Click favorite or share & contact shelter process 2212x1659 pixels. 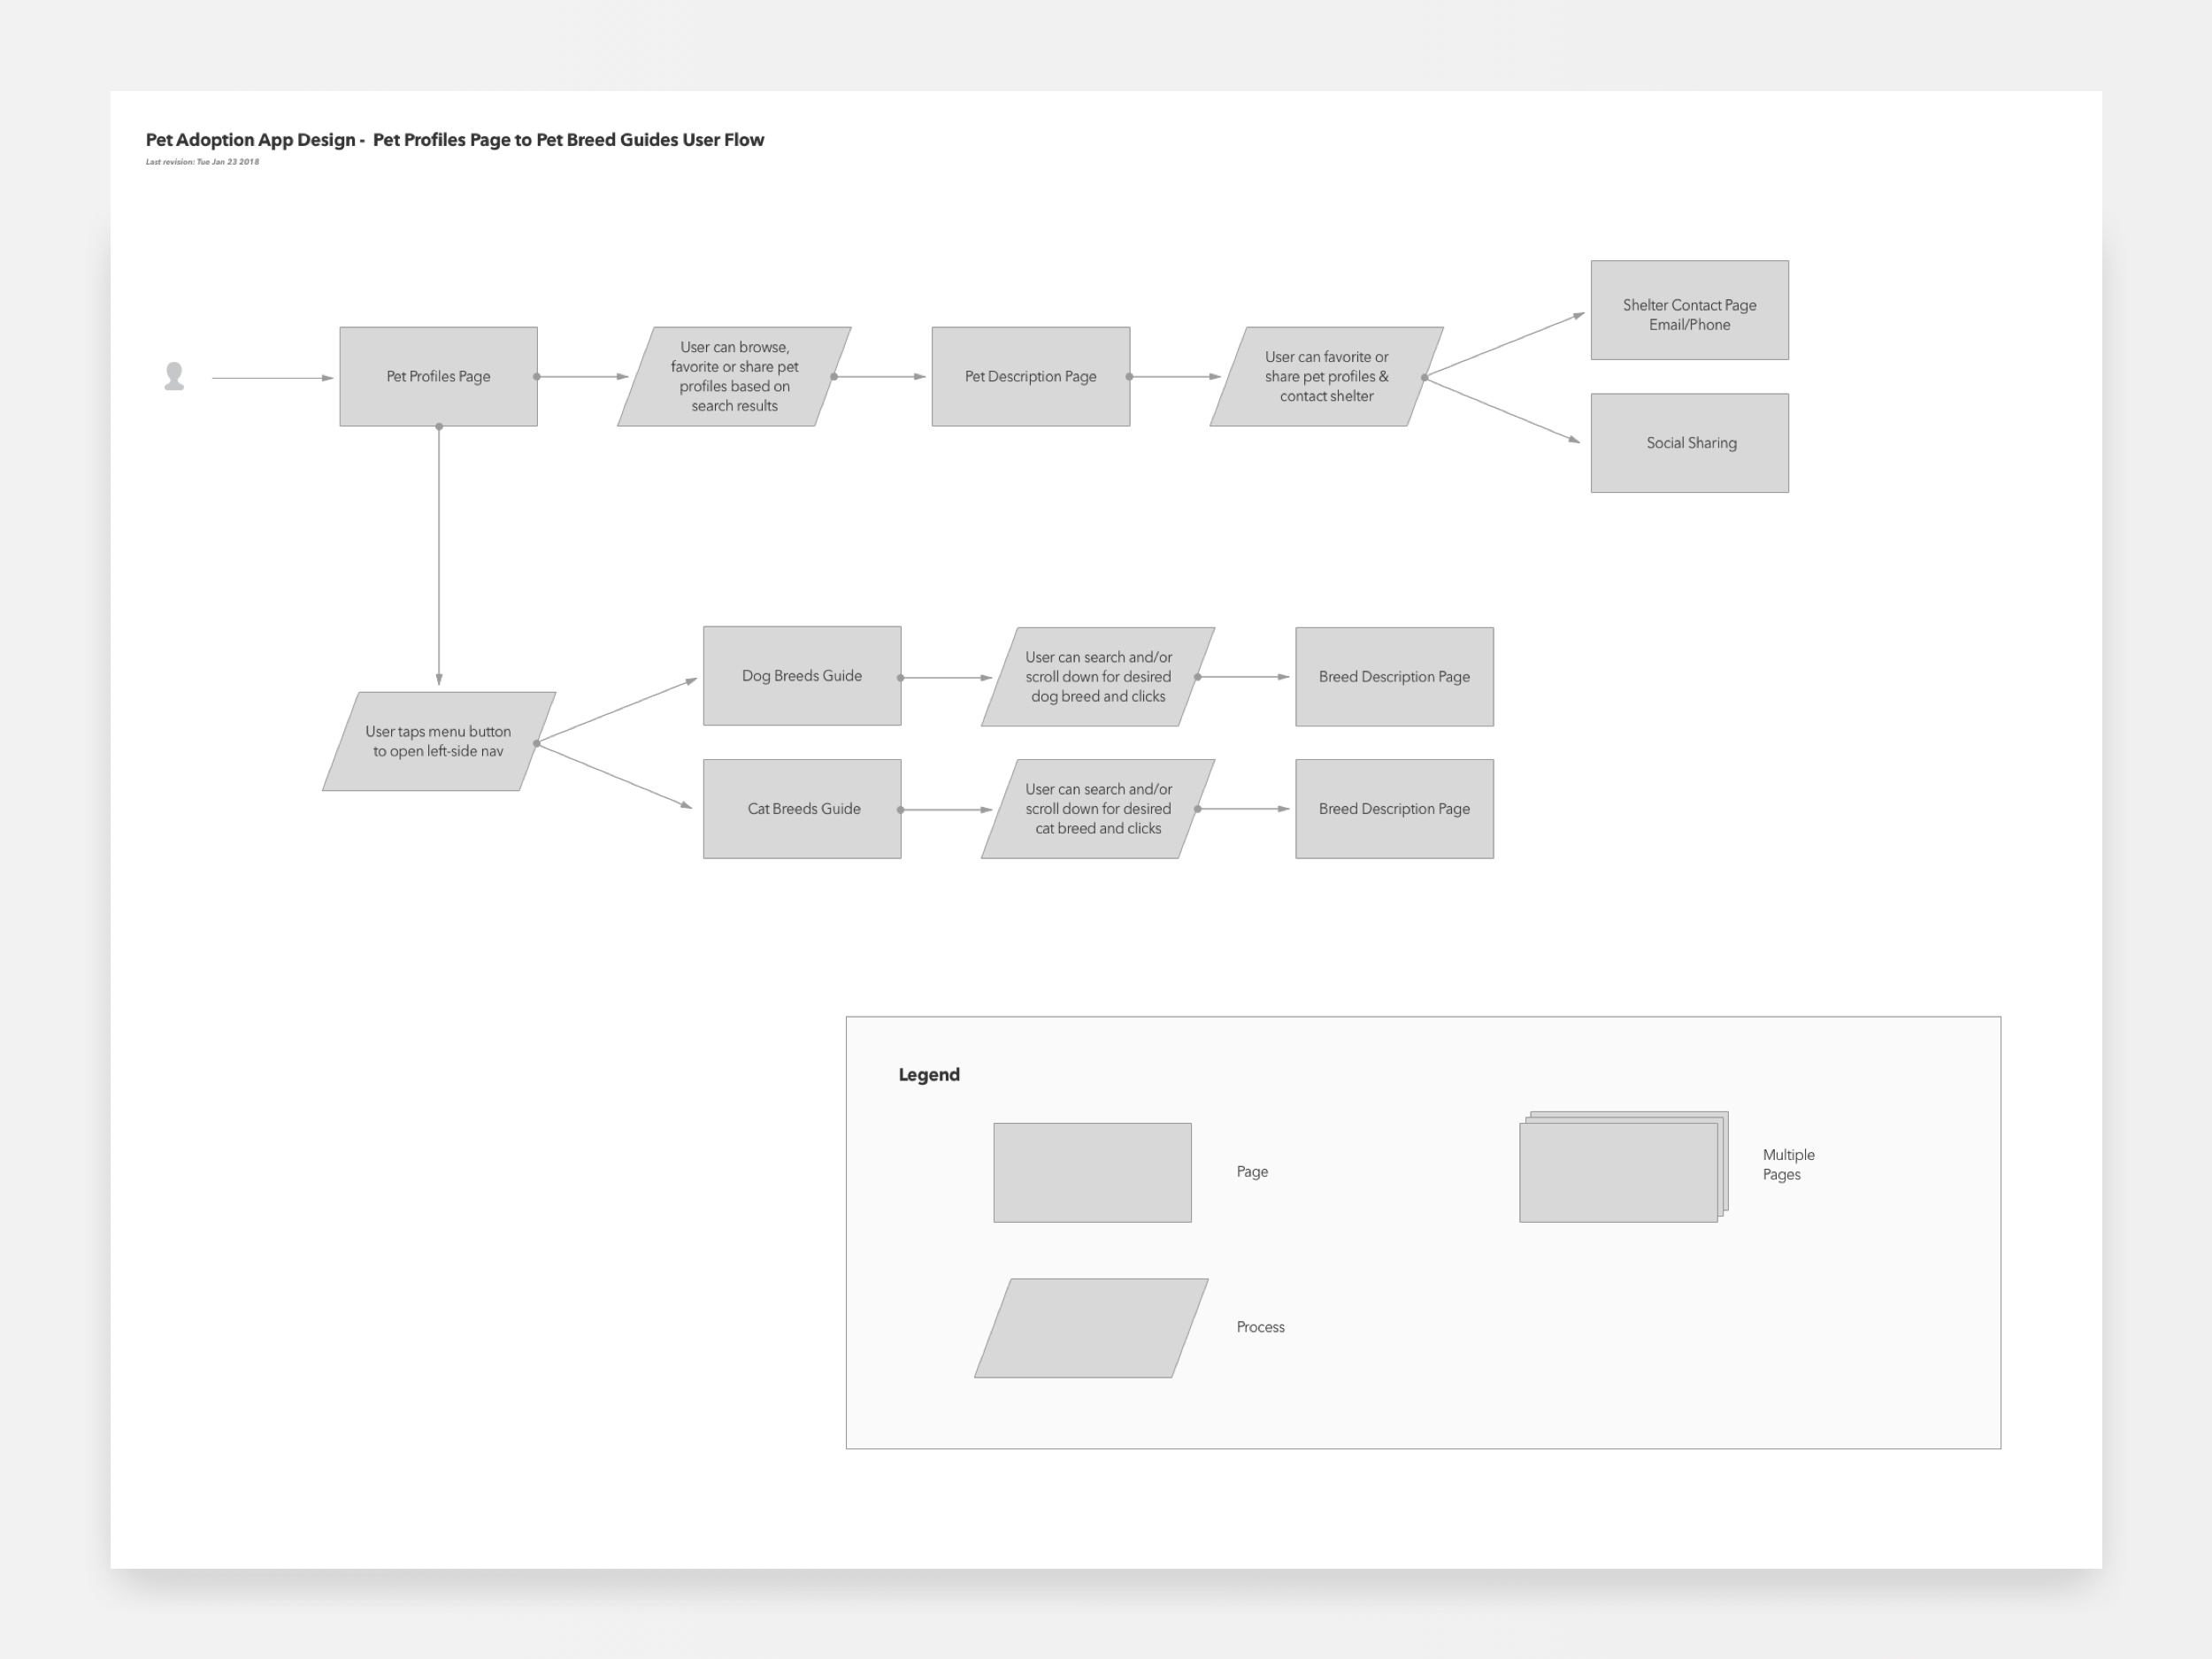click(x=1326, y=376)
